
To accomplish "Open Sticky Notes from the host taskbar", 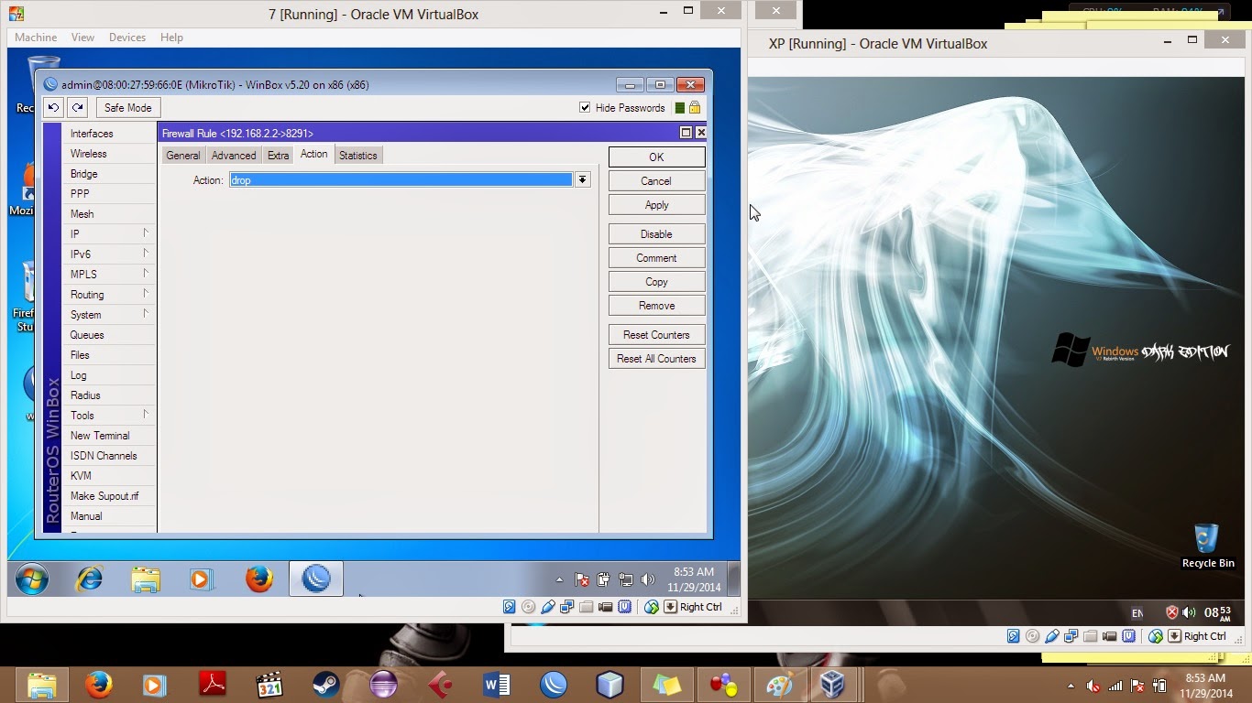I will (x=667, y=685).
